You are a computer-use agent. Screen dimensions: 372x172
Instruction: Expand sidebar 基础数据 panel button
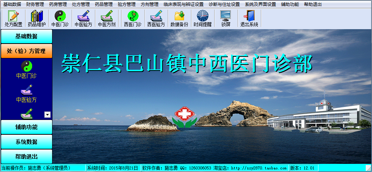click(x=26, y=36)
